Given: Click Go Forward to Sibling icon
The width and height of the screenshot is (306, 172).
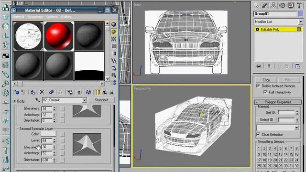Looking at the screenshot, I should [112, 92].
